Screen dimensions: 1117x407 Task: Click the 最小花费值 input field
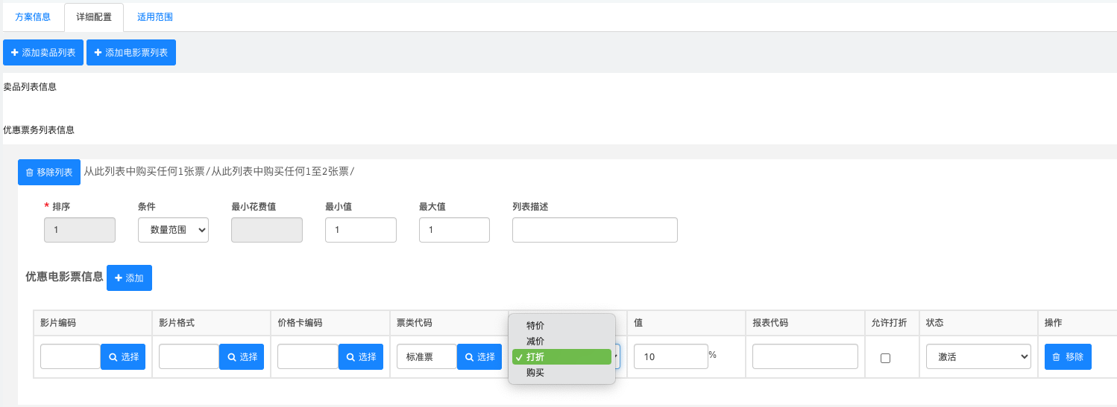click(x=267, y=230)
